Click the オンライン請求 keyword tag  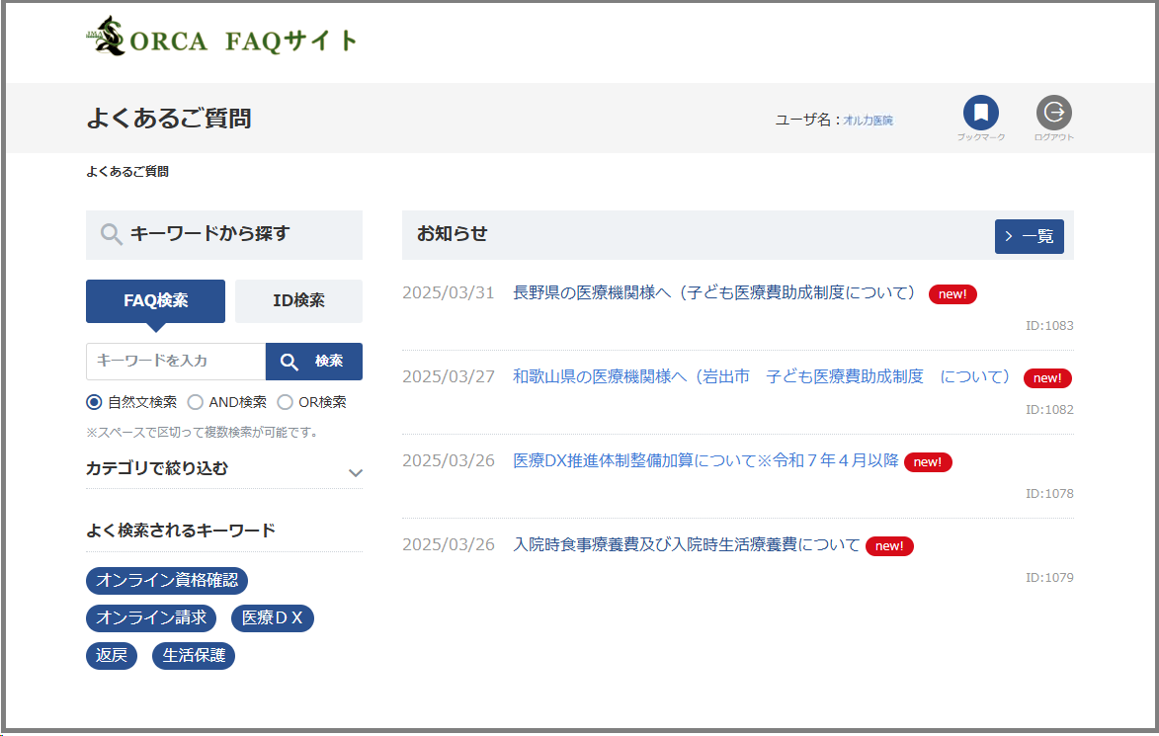pos(151,617)
